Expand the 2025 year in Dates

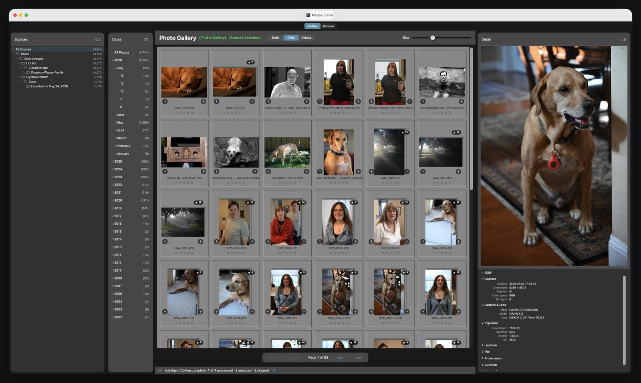pos(113,161)
